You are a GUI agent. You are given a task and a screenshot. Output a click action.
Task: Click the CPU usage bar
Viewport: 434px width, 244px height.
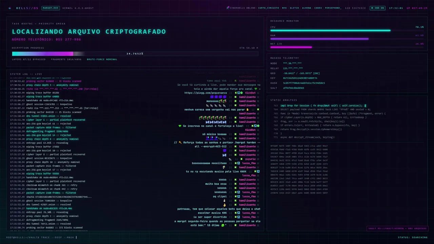click(347, 30)
